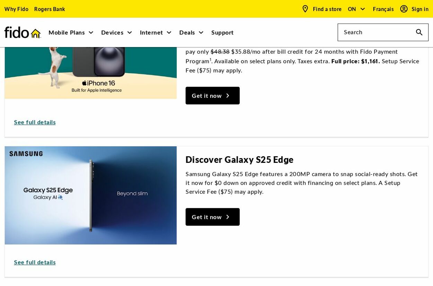Click Get it now for Galaxy S25 Edge
This screenshot has width=433, height=286.
pyautogui.click(x=212, y=217)
